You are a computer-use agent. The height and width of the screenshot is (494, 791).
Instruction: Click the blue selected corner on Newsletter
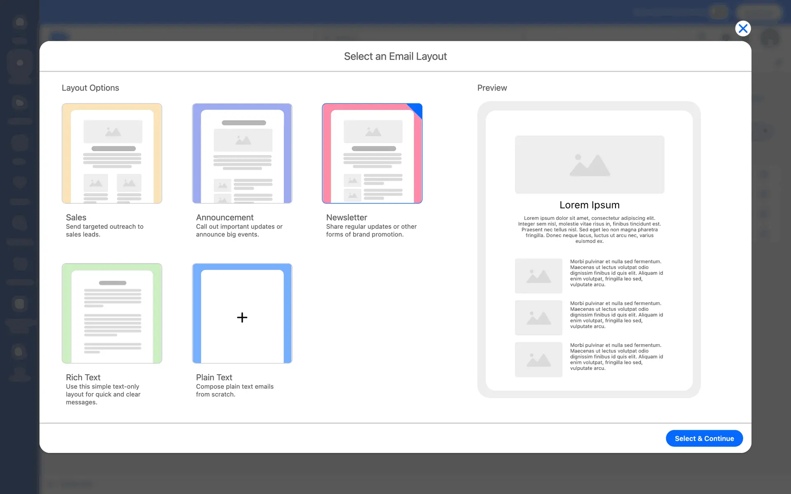(x=417, y=109)
